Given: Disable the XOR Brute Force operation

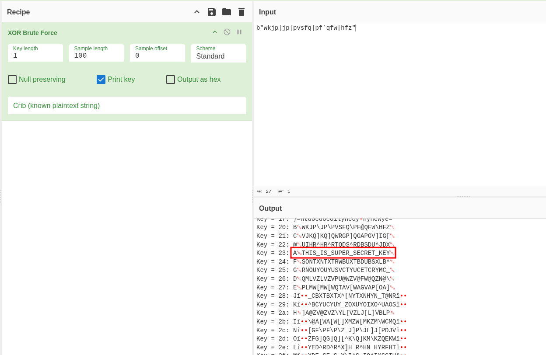Looking at the screenshot, I should 227,32.
